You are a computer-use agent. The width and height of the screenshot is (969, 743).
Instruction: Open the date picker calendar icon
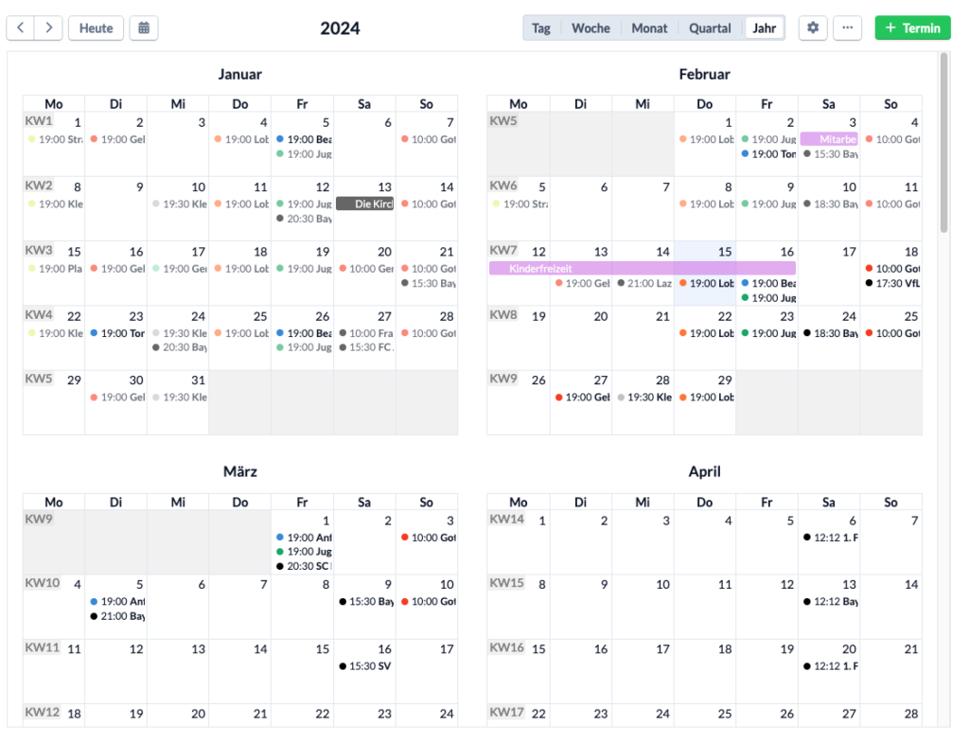coord(144,27)
